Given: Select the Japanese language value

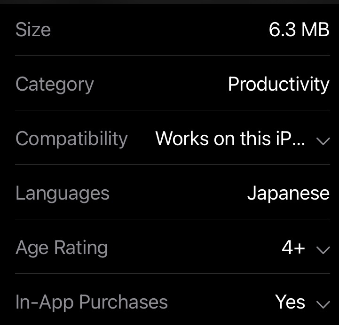Looking at the screenshot, I should point(288,193).
